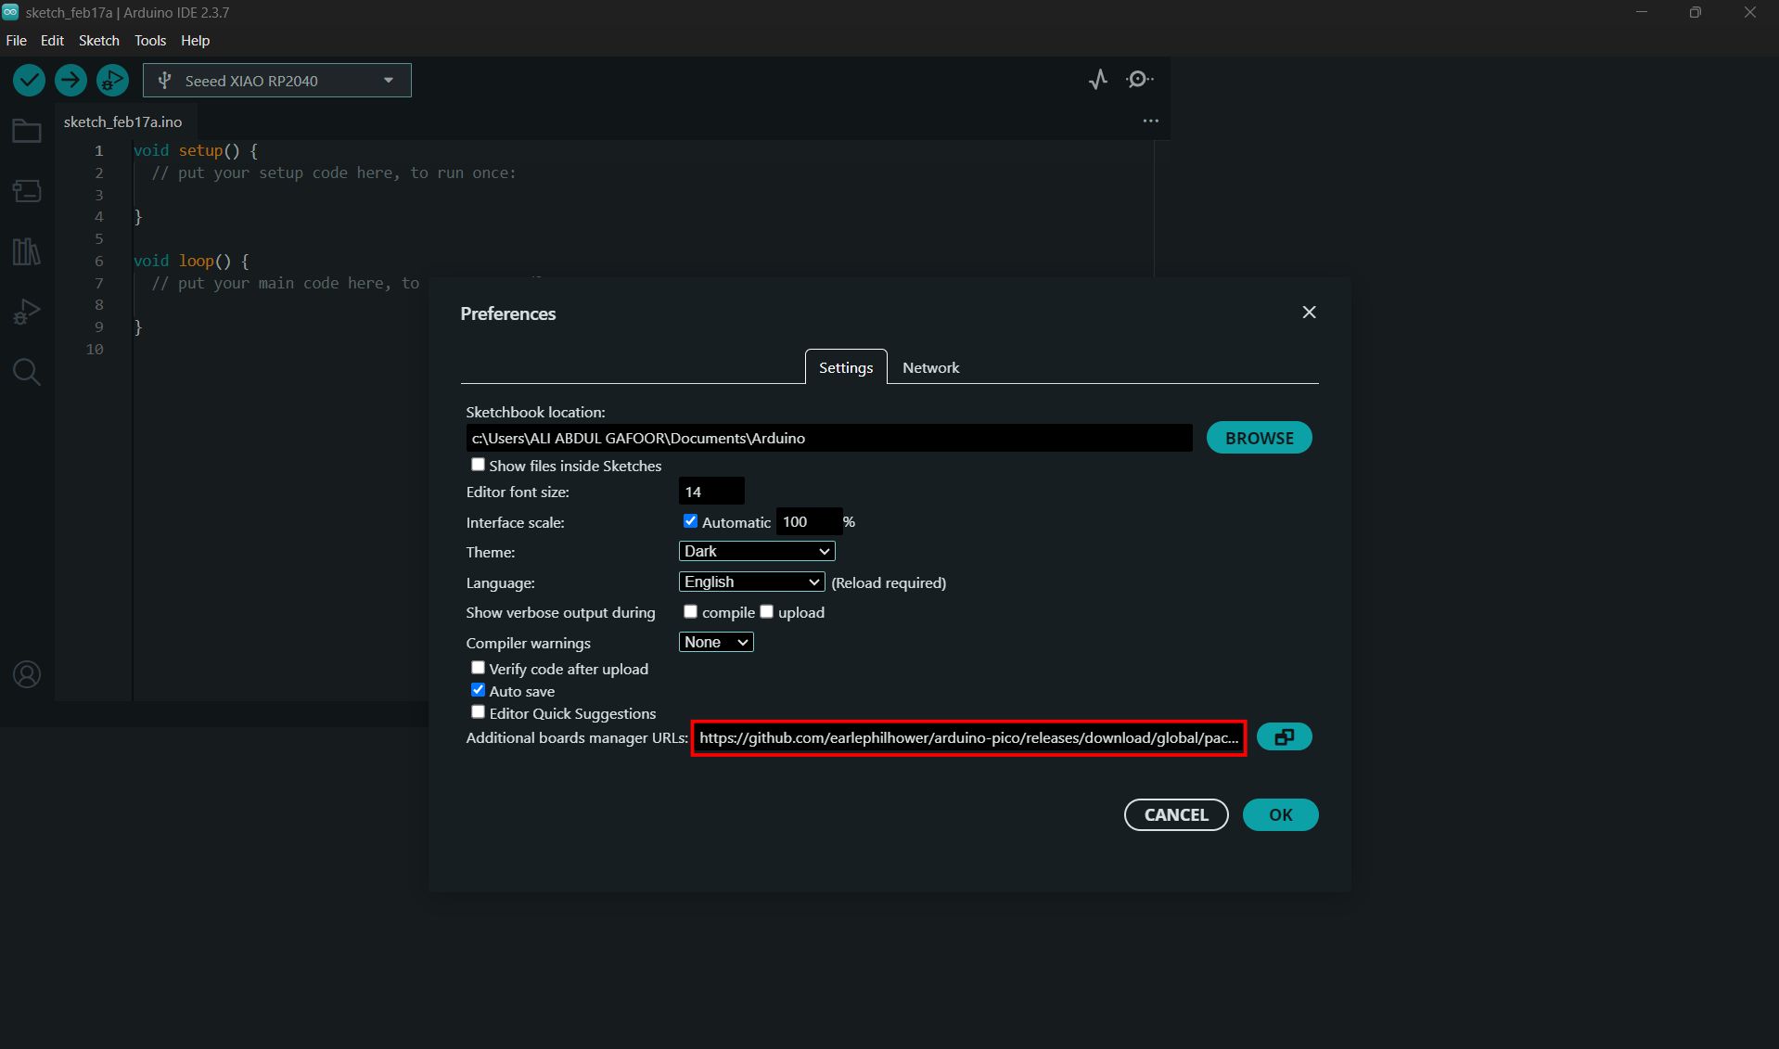This screenshot has height=1049, width=1779.
Task: Click the Editor font size field
Action: point(711,492)
